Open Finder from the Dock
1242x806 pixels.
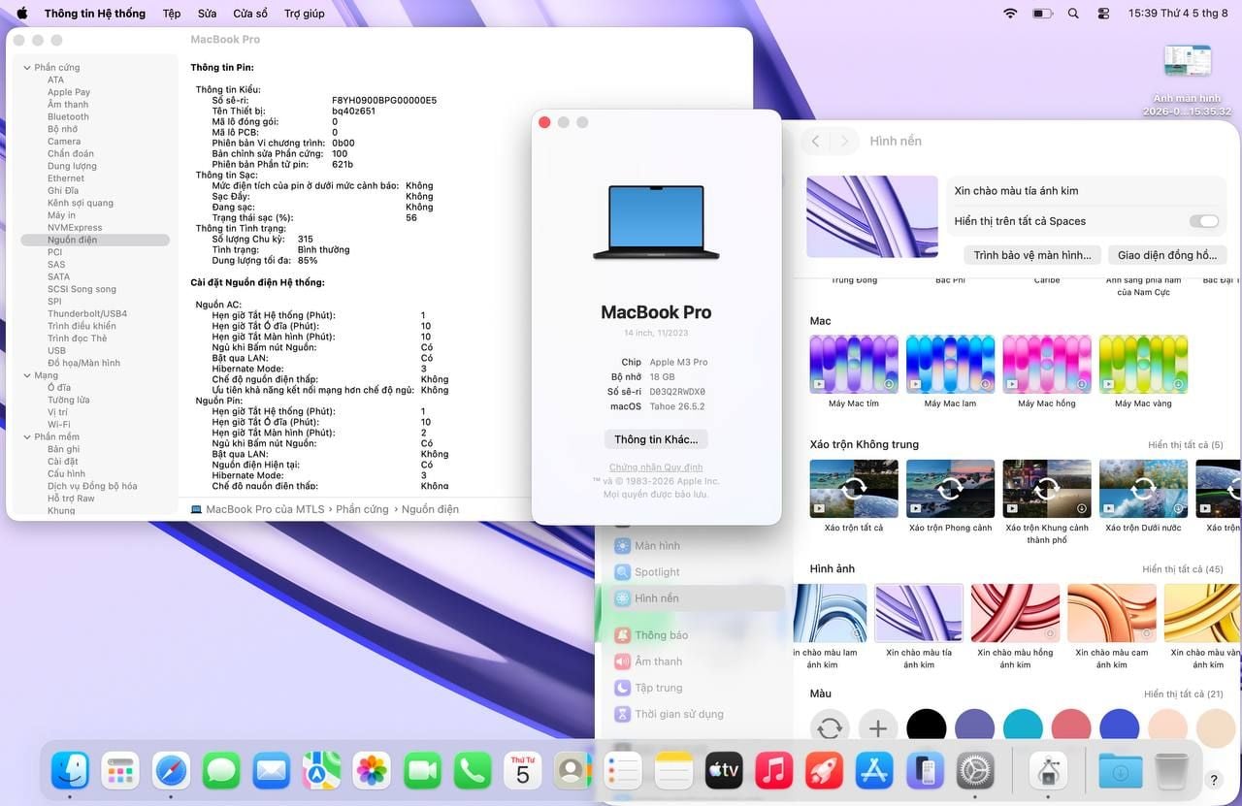click(70, 771)
